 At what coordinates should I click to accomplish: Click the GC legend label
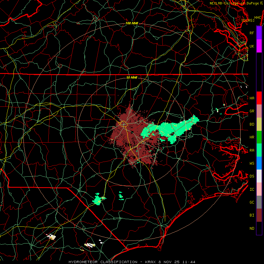252,202
